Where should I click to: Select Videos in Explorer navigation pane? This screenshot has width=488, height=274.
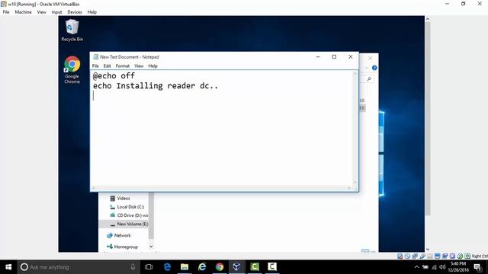click(x=124, y=198)
